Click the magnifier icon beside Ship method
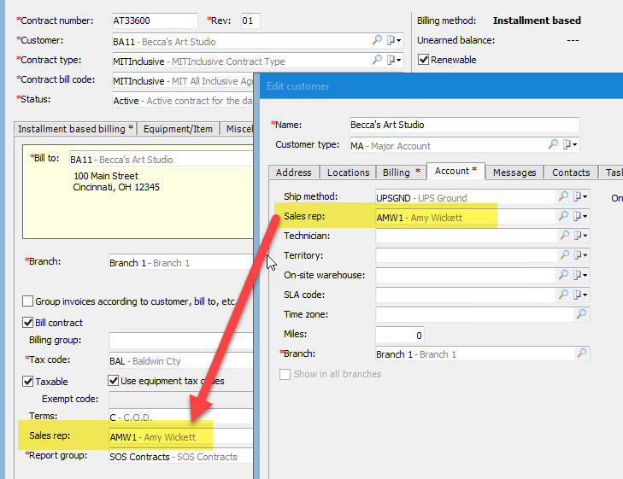Screen dimensions: 623x479 tap(563, 196)
